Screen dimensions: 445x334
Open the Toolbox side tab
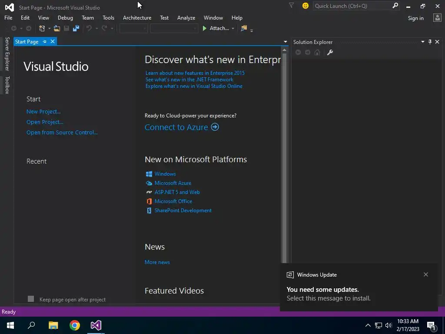point(7,85)
